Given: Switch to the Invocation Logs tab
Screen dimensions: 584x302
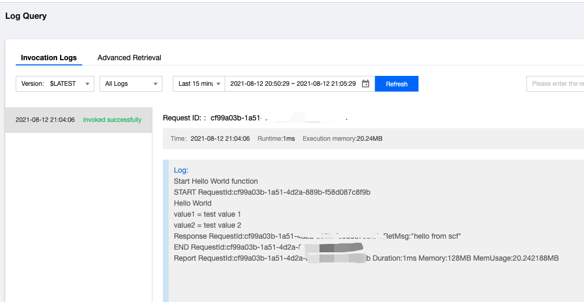Looking at the screenshot, I should [49, 58].
